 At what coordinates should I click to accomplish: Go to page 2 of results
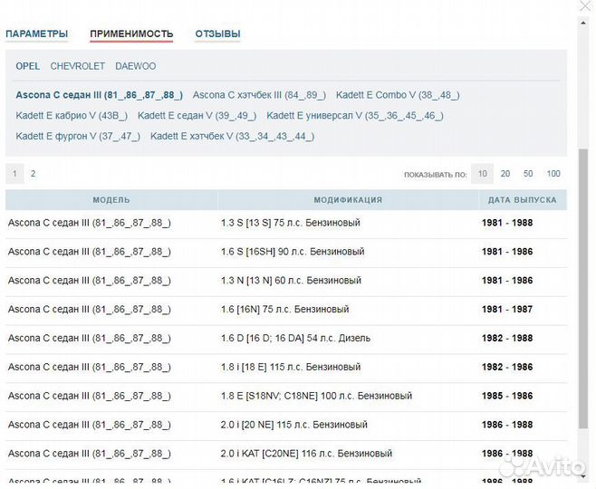(34, 173)
